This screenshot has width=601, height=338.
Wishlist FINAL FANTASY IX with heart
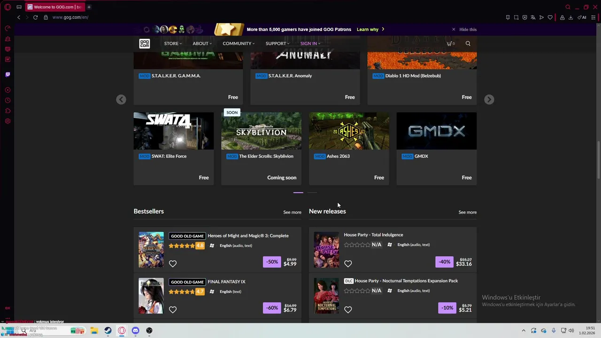173,310
